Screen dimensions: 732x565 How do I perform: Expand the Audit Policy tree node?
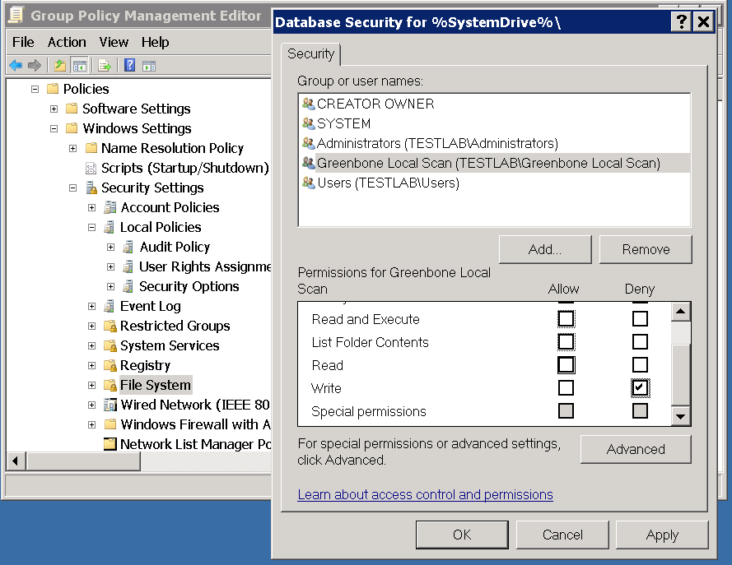(x=110, y=247)
